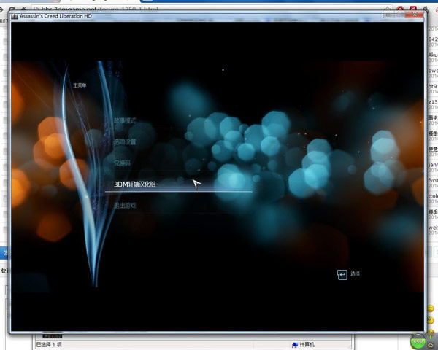Click the Assassin's Creed window title icon

(15, 16)
